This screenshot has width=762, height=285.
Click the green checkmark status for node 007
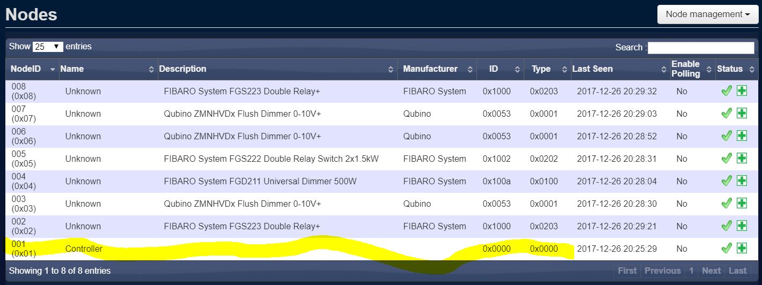(727, 114)
